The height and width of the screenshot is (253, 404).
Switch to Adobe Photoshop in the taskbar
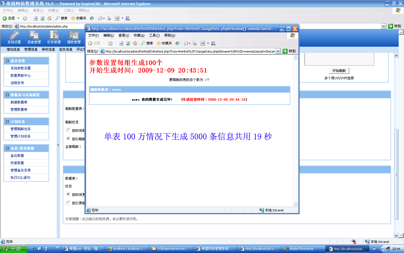301,249
